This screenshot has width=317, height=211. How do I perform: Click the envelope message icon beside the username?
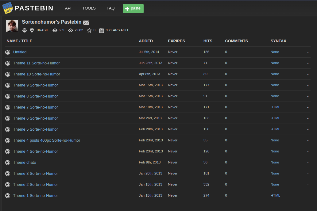pyautogui.click(x=86, y=22)
